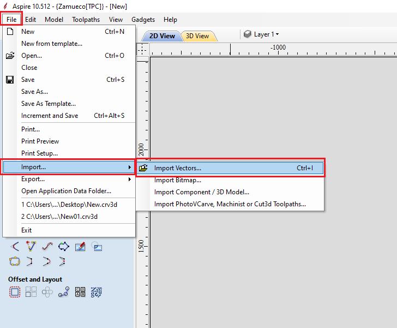The height and width of the screenshot is (328, 397).
Task: Switch to the 2D View tab
Action: [x=162, y=35]
